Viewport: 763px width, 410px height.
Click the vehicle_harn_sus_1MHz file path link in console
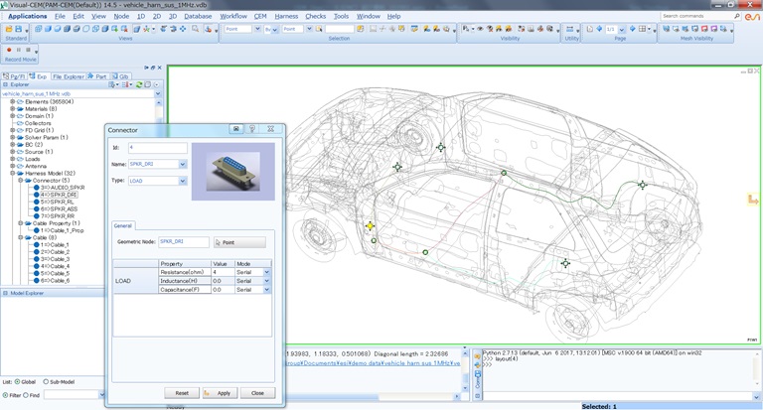point(373,363)
